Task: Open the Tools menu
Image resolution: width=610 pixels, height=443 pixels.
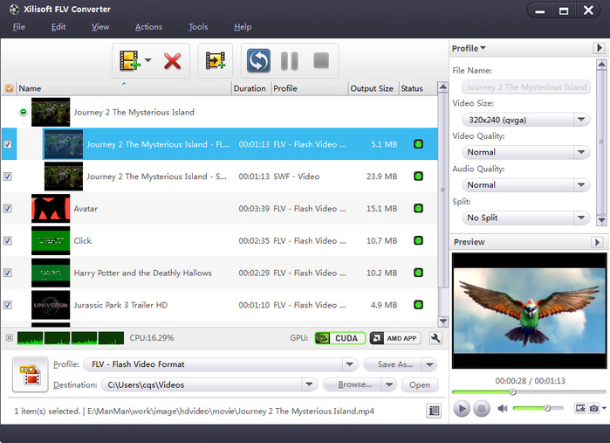Action: (198, 27)
